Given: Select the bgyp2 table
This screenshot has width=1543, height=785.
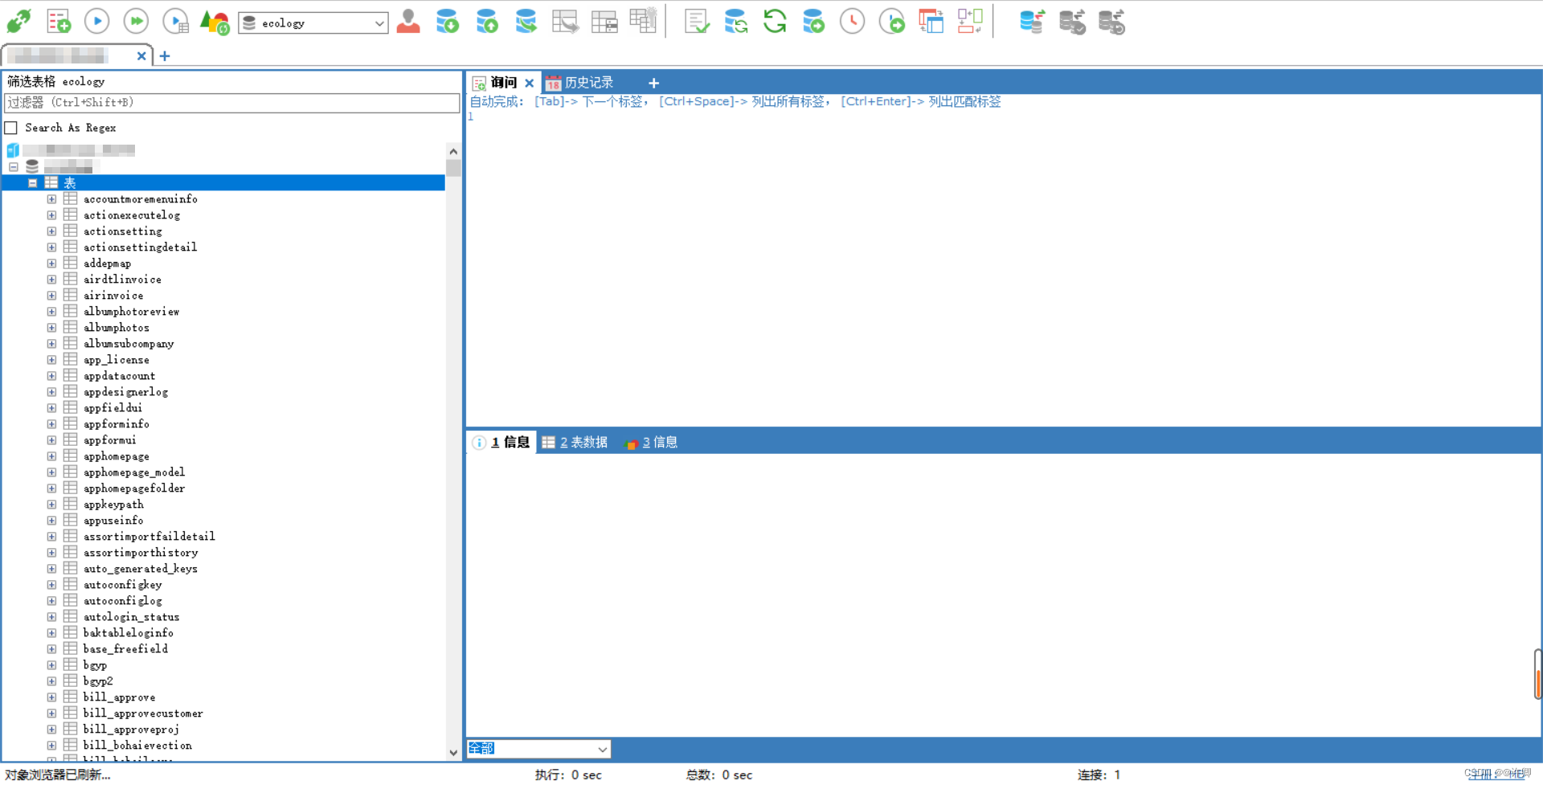Looking at the screenshot, I should (x=98, y=681).
